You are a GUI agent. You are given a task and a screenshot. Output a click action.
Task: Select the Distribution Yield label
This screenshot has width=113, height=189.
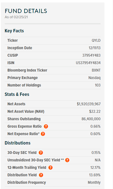(x=22, y=175)
